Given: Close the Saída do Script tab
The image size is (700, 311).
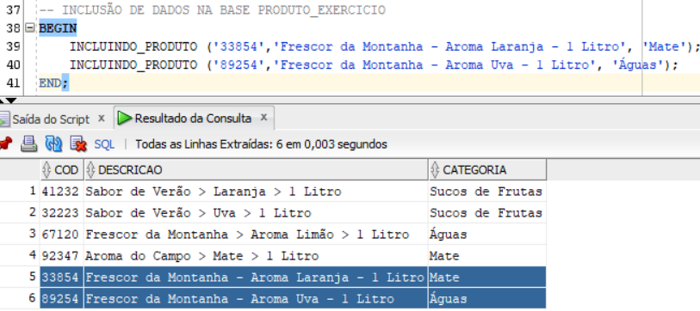Looking at the screenshot, I should (x=102, y=119).
